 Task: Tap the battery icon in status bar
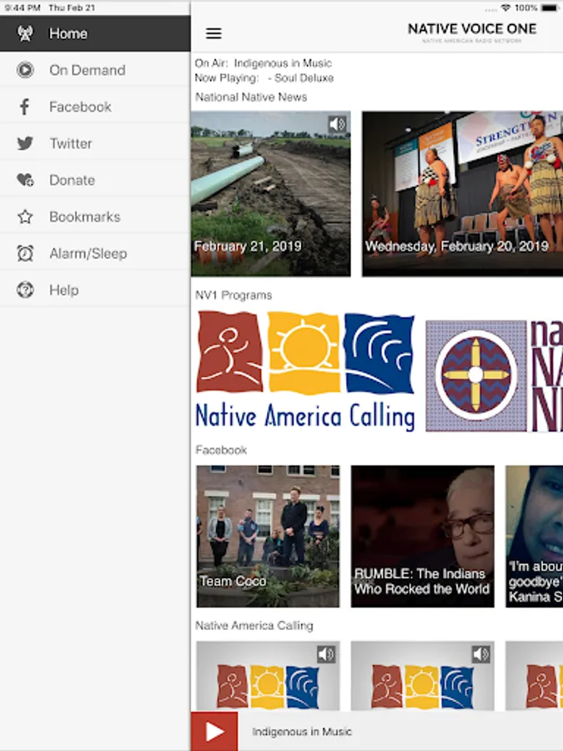(x=550, y=8)
